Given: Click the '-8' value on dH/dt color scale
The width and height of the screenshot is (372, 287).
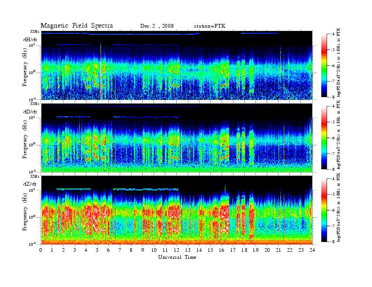Looking at the screenshot, I should coord(333,97).
